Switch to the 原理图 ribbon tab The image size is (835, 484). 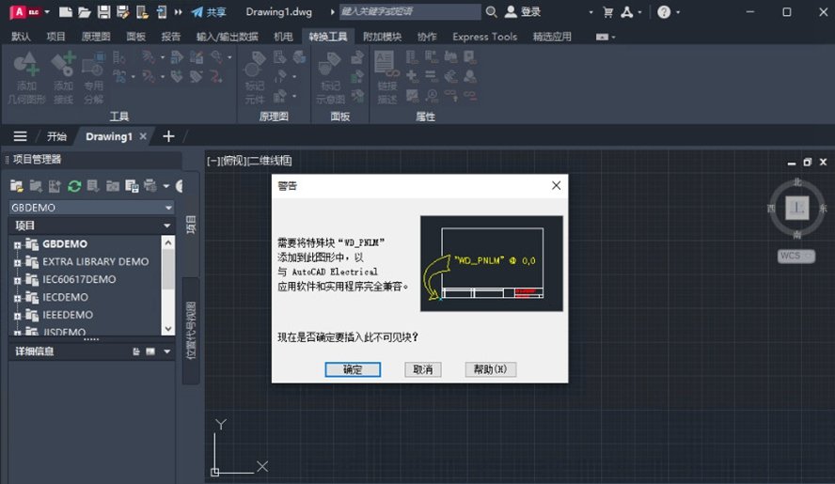(96, 37)
